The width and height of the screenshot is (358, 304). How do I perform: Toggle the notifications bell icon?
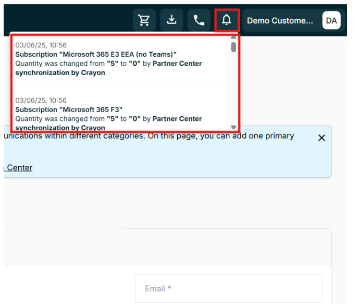227,20
